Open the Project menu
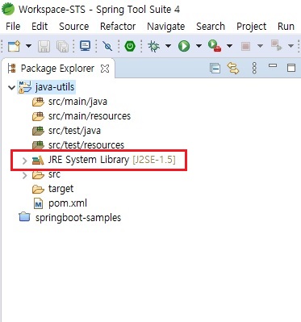Image resolution: width=301 pixels, height=322 pixels. (252, 27)
